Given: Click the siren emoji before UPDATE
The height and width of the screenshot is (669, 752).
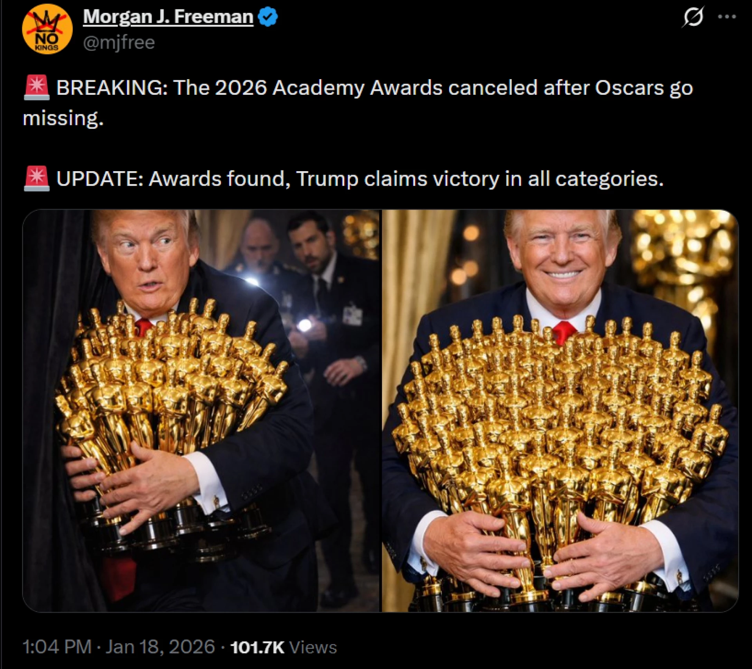Looking at the screenshot, I should [x=37, y=179].
